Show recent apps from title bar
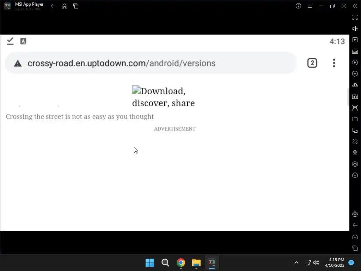The image size is (361, 271). [x=76, y=6]
